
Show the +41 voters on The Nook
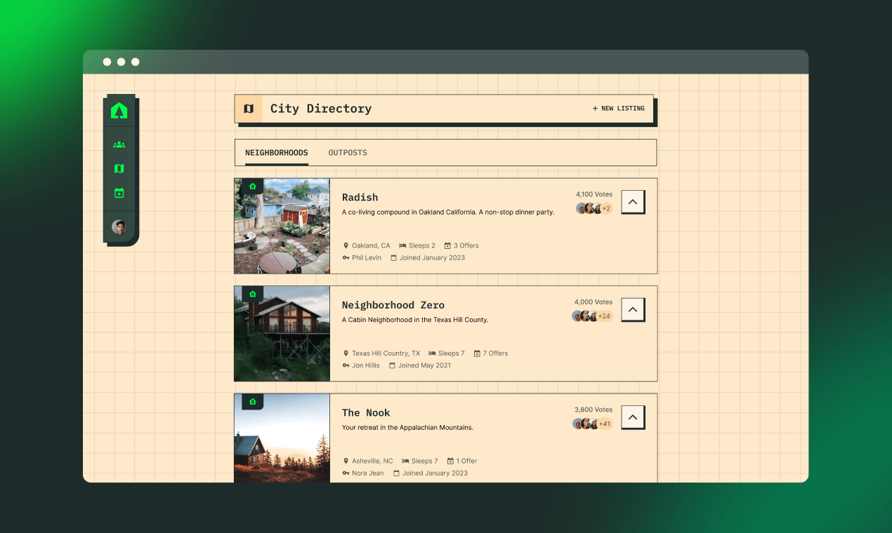click(604, 424)
